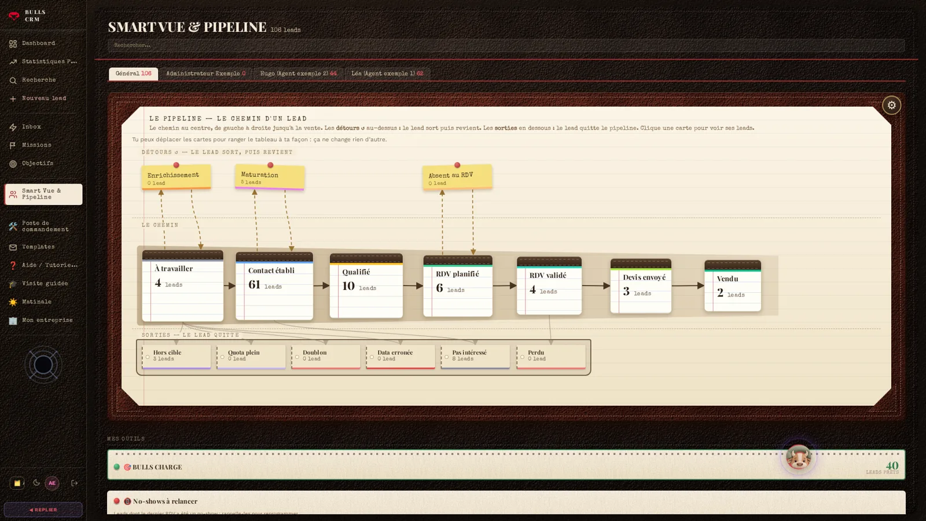Screen dimensions: 926x521
Task: Toggle dark mode moon icon
Action: tap(36, 483)
